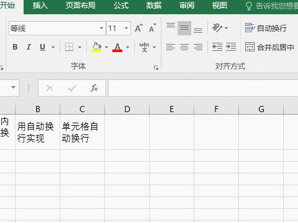Screen dimensions: 298x223
Task: Open 字体 dialog launcher
Action: click(x=156, y=68)
